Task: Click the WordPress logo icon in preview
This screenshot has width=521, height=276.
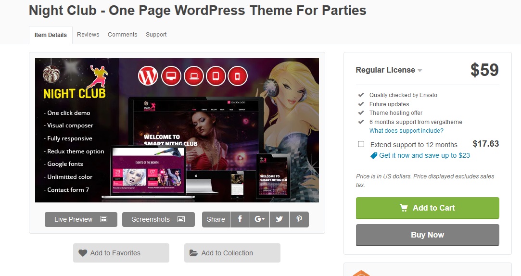Action: click(148, 75)
